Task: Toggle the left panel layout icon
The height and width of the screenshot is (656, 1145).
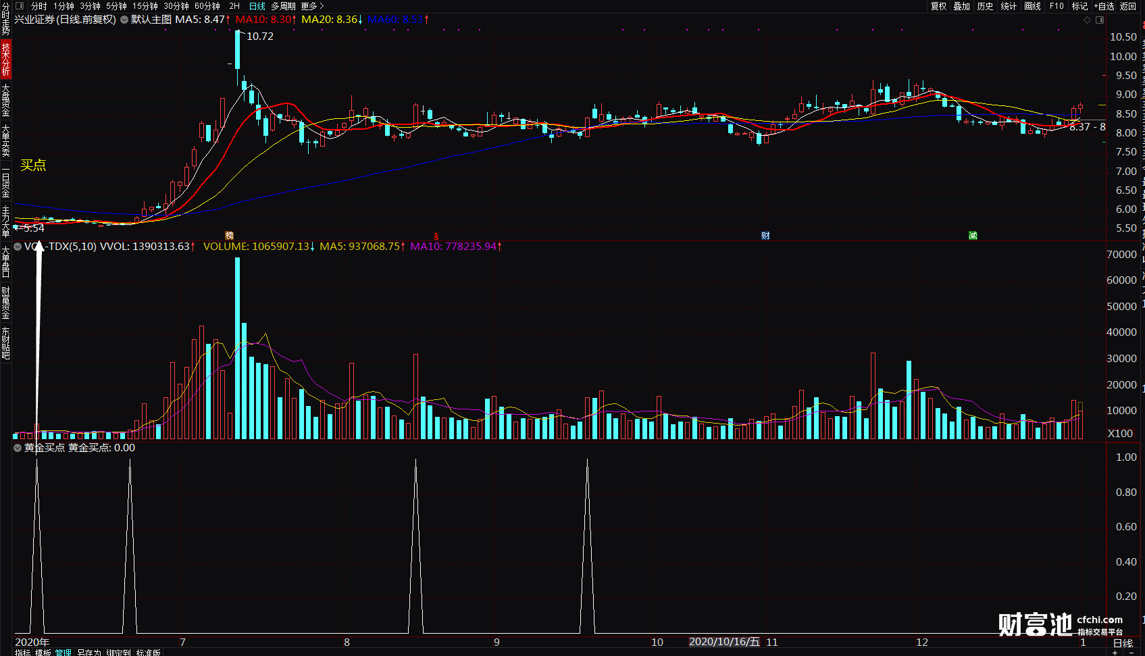Action: click(x=20, y=6)
